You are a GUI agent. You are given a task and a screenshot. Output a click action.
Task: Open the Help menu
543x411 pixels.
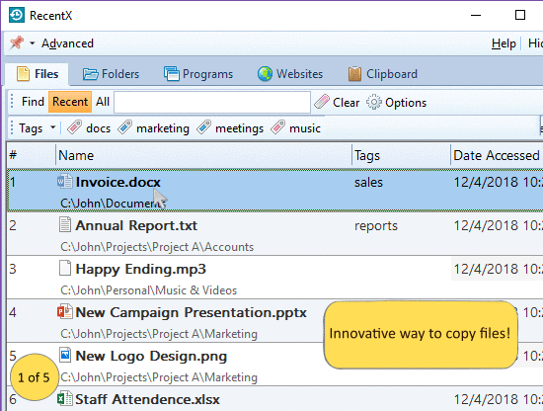pyautogui.click(x=504, y=43)
